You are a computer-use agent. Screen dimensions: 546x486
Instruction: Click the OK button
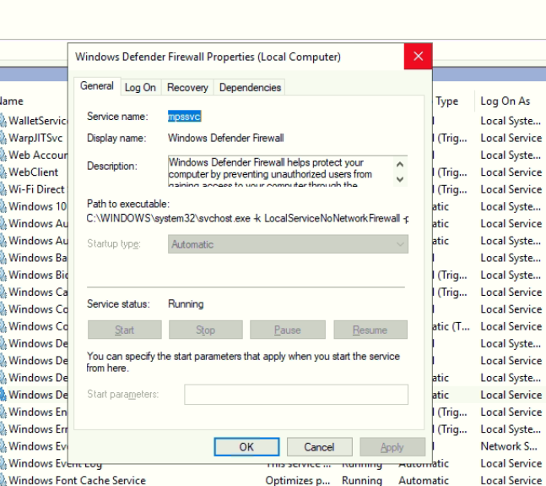246,447
